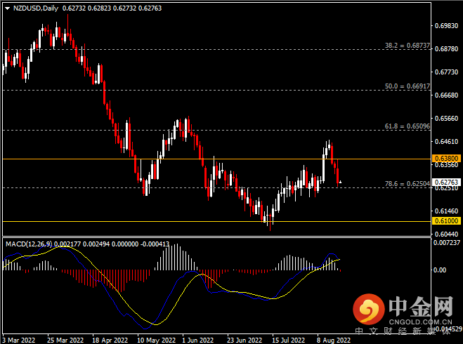This screenshot has width=463, height=344.
Task: Click the 0.60440 price scale value
Action: point(446,234)
